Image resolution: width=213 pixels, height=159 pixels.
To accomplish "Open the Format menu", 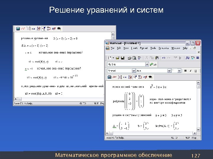I will point(144,48).
